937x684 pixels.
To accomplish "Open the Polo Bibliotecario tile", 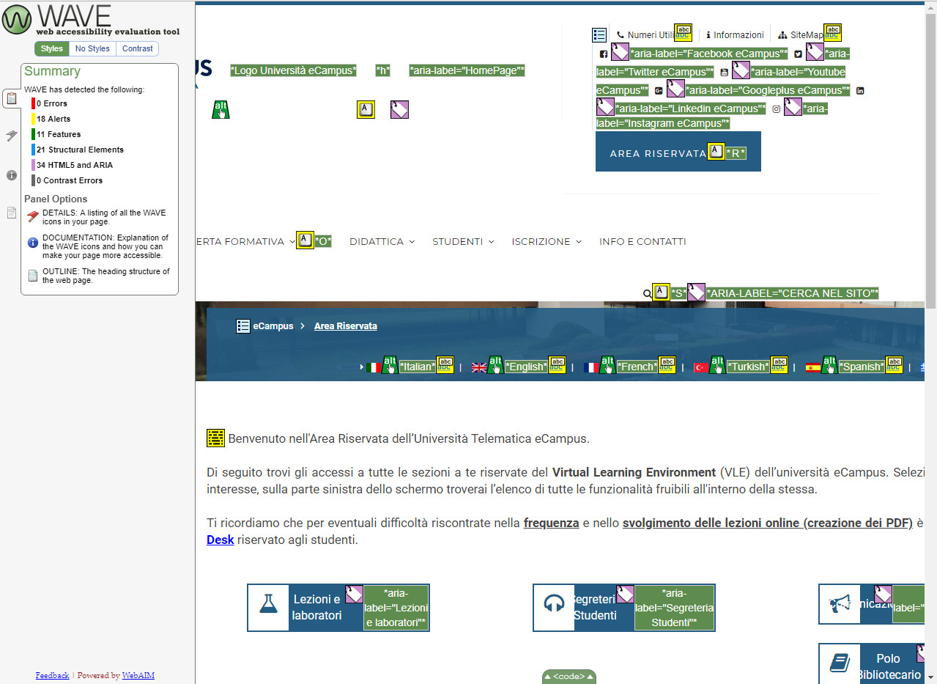I will (x=872, y=663).
